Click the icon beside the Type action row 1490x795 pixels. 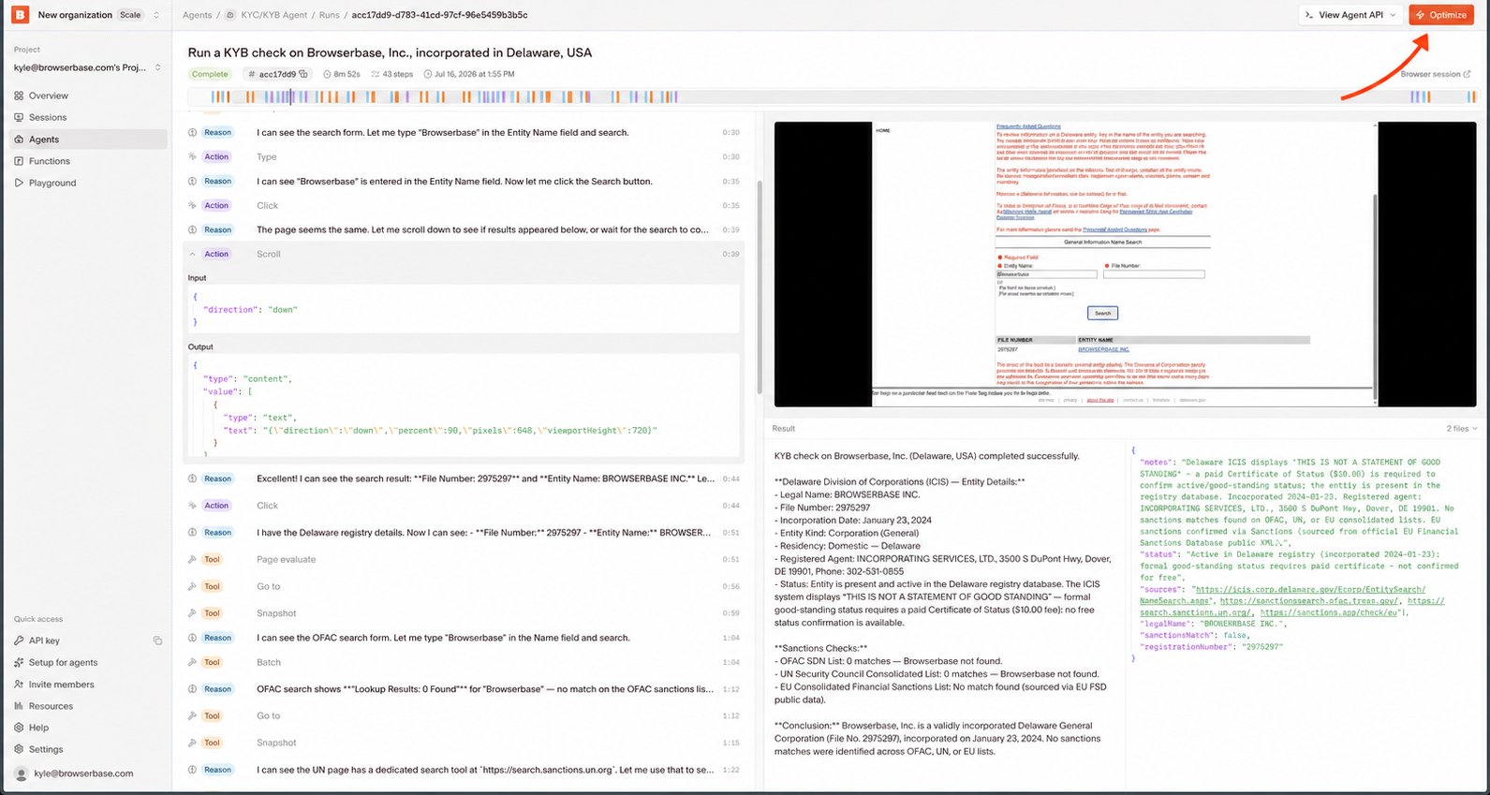[192, 156]
